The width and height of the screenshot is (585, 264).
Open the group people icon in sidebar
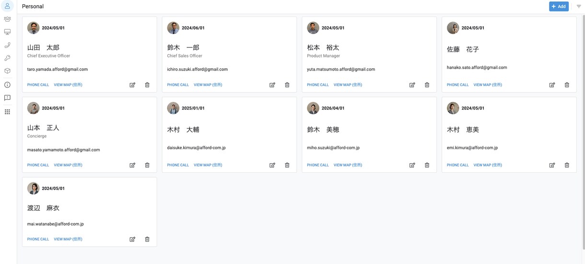[x=7, y=19]
